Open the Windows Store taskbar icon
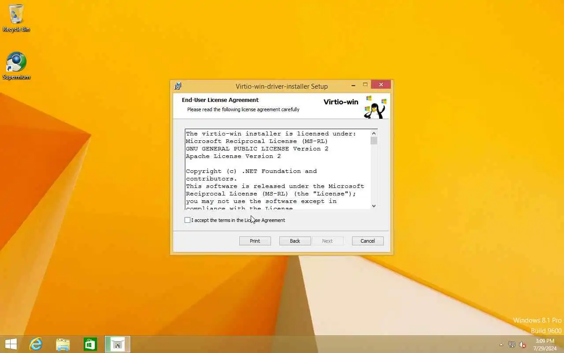This screenshot has height=353, width=564. coord(90,344)
